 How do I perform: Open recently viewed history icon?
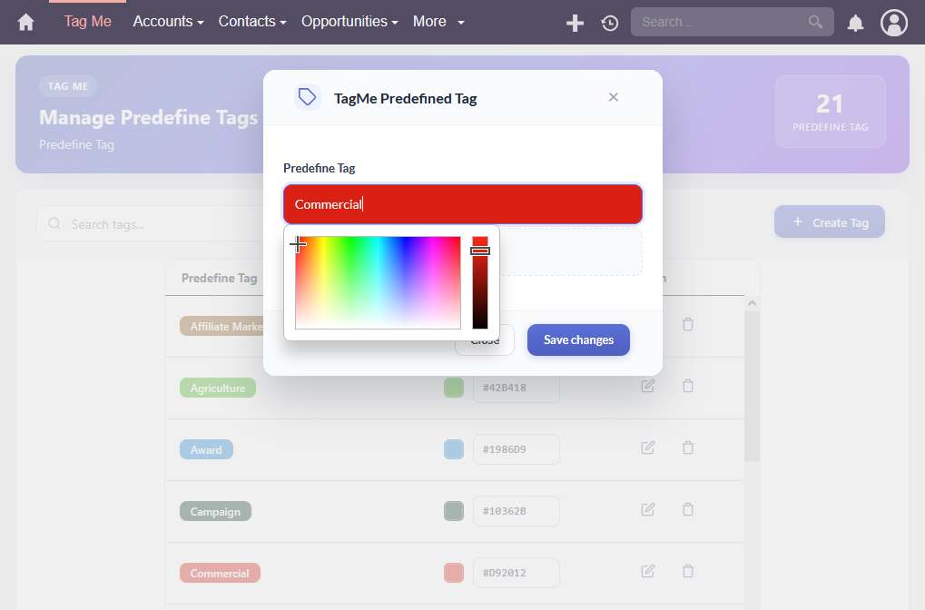coord(610,23)
